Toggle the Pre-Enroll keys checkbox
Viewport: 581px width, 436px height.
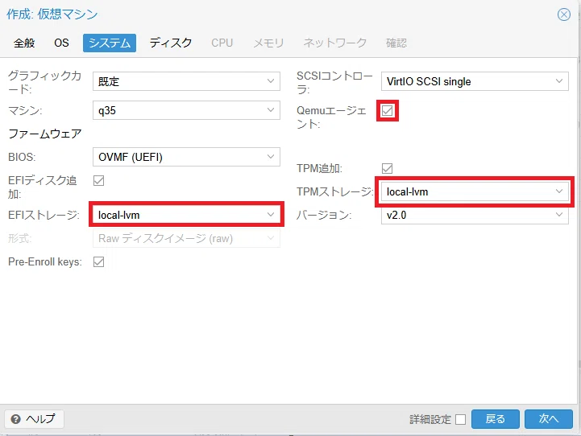pyautogui.click(x=98, y=261)
